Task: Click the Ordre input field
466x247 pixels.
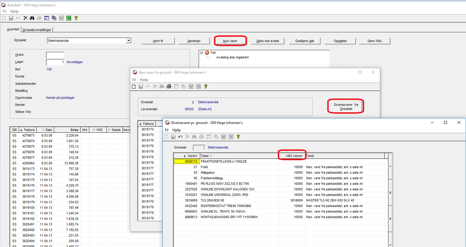Action: (55, 55)
